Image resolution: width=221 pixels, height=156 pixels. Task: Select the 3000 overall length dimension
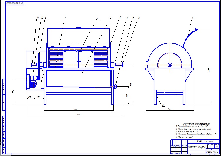[78, 115]
